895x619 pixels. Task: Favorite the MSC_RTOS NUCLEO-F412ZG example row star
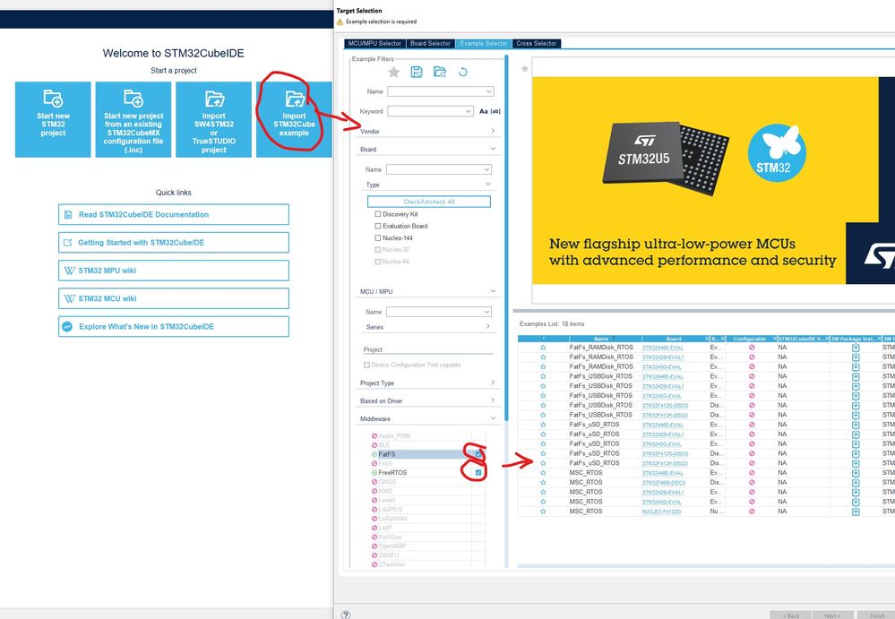pos(543,512)
